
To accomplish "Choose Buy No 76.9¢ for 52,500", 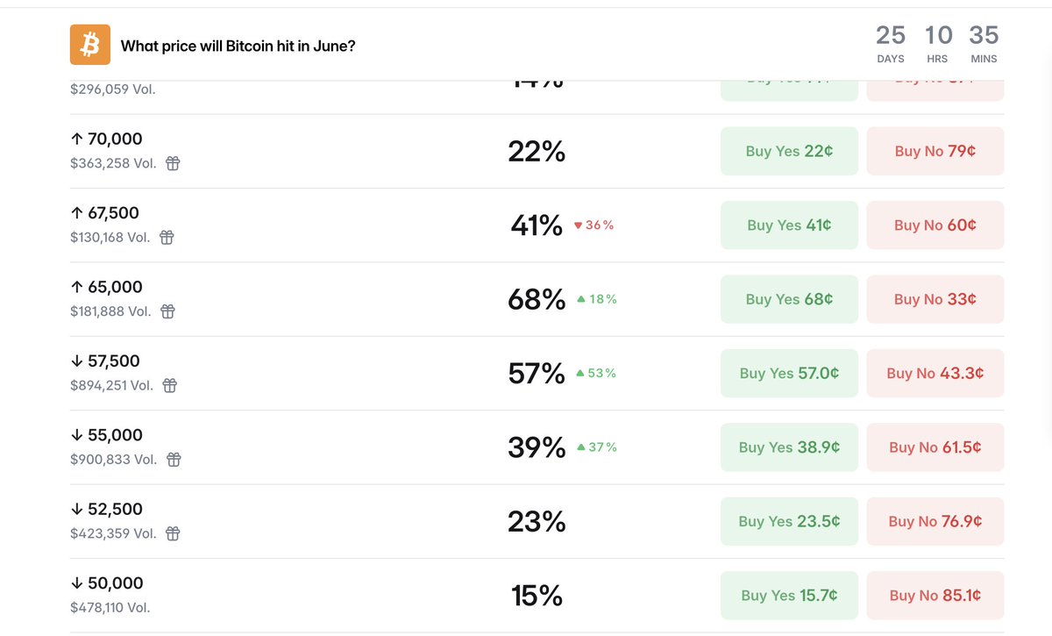I will click(935, 521).
